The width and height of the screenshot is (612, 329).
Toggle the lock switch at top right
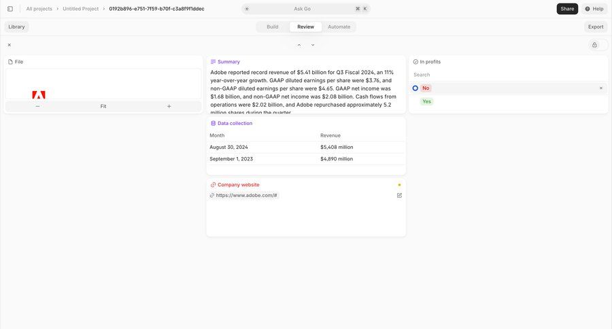click(598, 45)
